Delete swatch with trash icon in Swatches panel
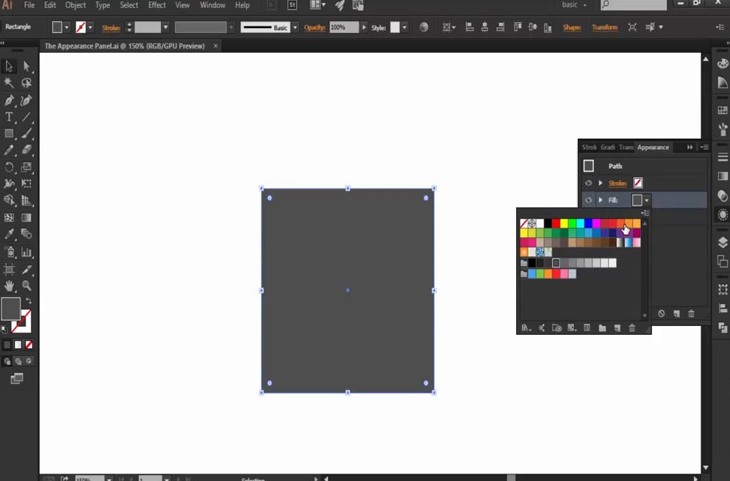 point(631,328)
